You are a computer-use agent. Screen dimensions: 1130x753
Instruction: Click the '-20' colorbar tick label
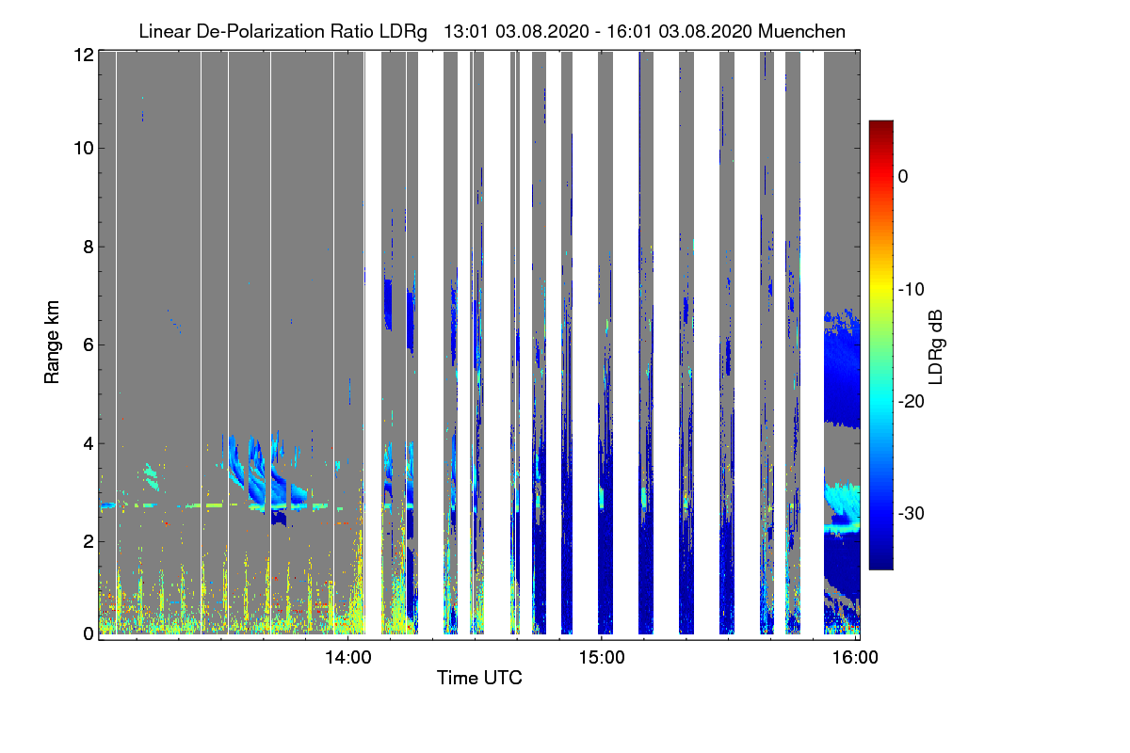(912, 401)
